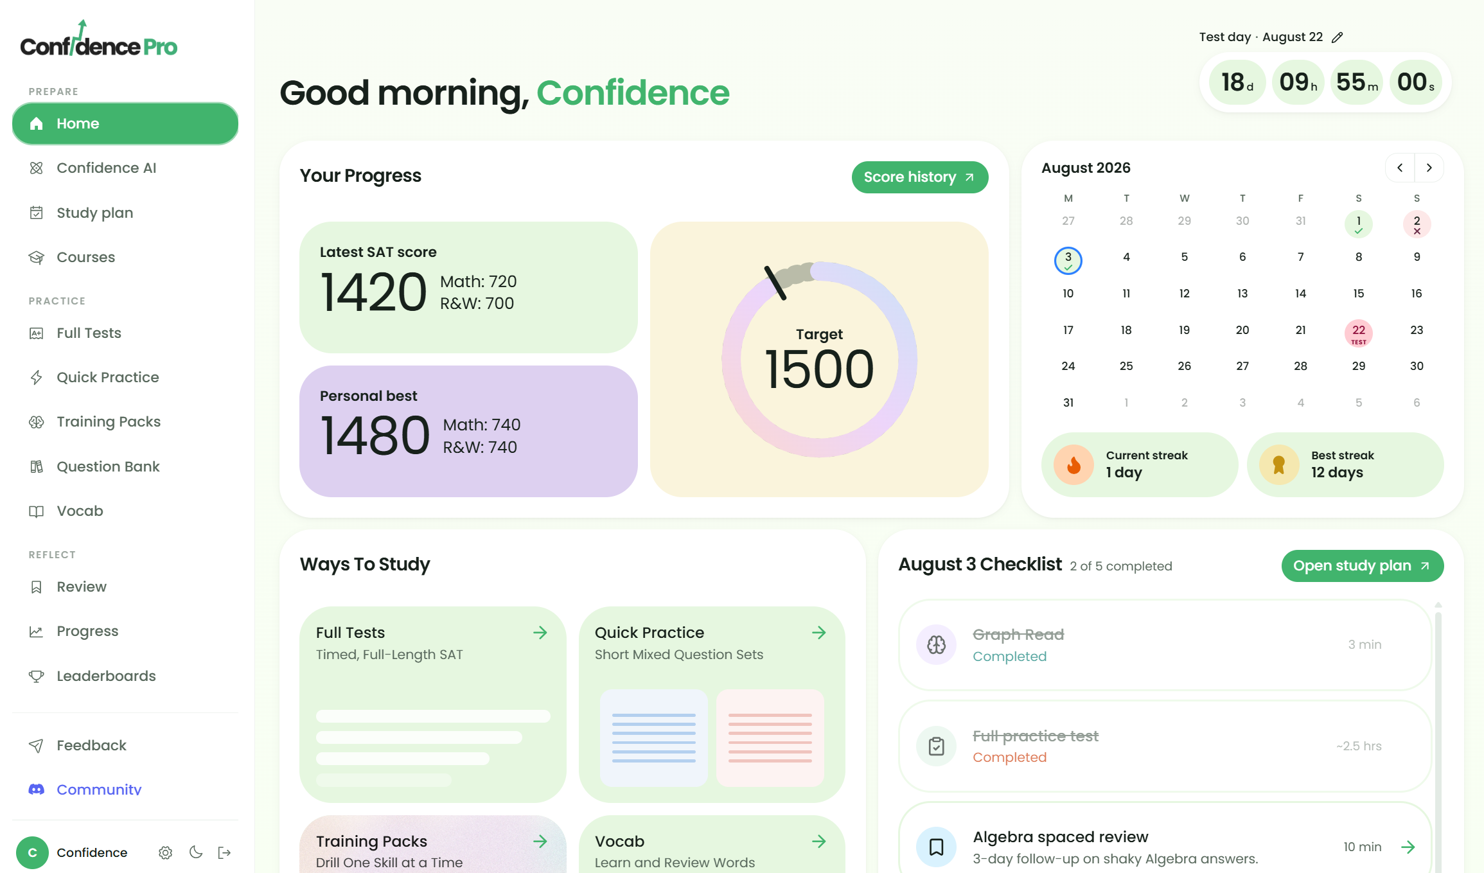Click the '1 day' current streak value
The image size is (1484, 873).
click(x=1124, y=473)
